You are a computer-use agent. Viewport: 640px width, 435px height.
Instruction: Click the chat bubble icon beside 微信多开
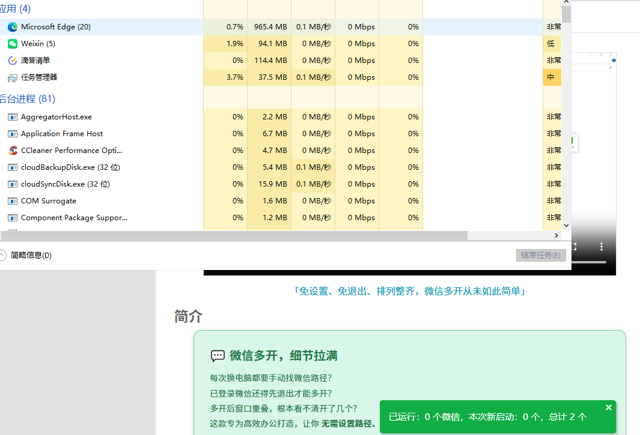(218, 356)
